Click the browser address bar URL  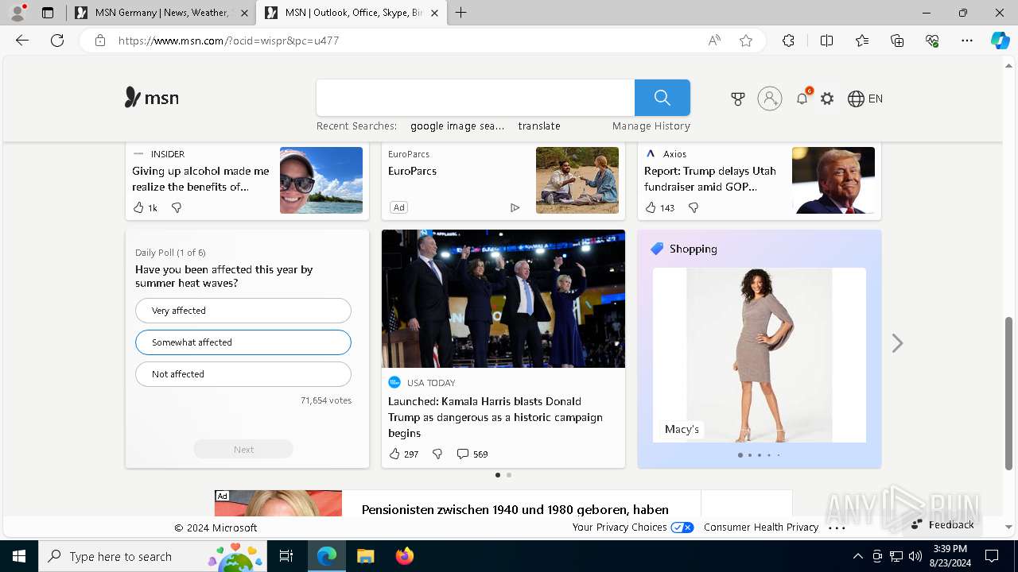pos(229,41)
